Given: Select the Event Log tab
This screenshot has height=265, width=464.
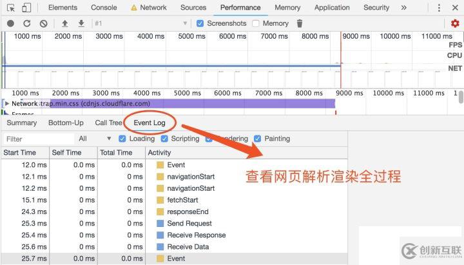Looking at the screenshot, I should [150, 123].
